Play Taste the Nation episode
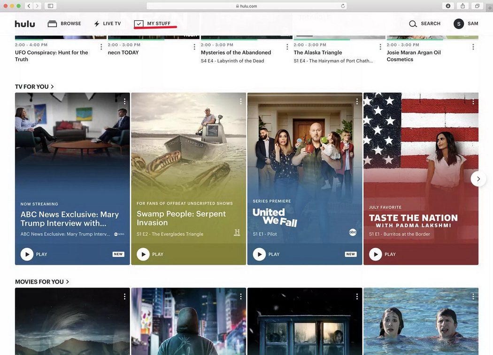 375,254
